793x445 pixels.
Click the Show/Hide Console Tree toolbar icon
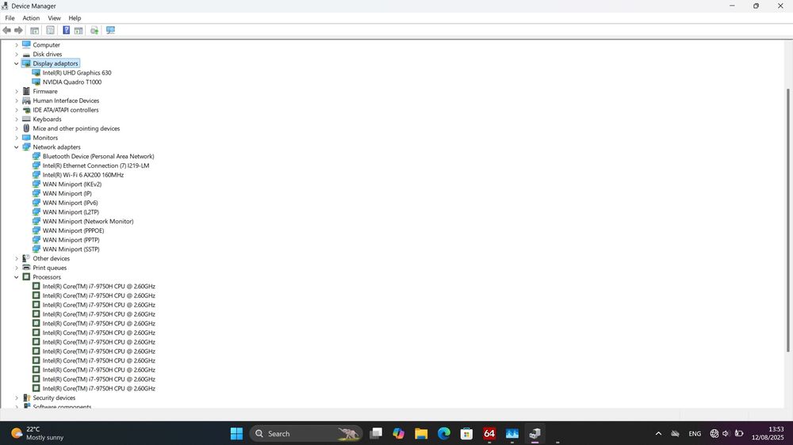pos(34,30)
